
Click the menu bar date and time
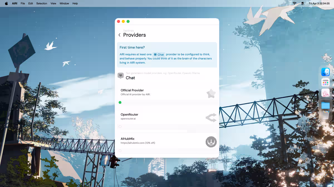[319, 3]
